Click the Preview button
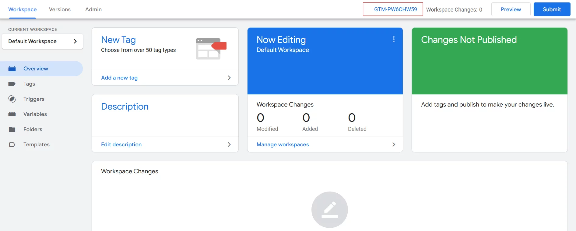The width and height of the screenshot is (576, 231). click(x=511, y=9)
